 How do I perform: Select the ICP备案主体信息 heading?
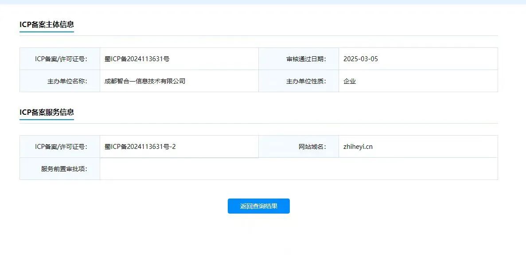pos(47,24)
